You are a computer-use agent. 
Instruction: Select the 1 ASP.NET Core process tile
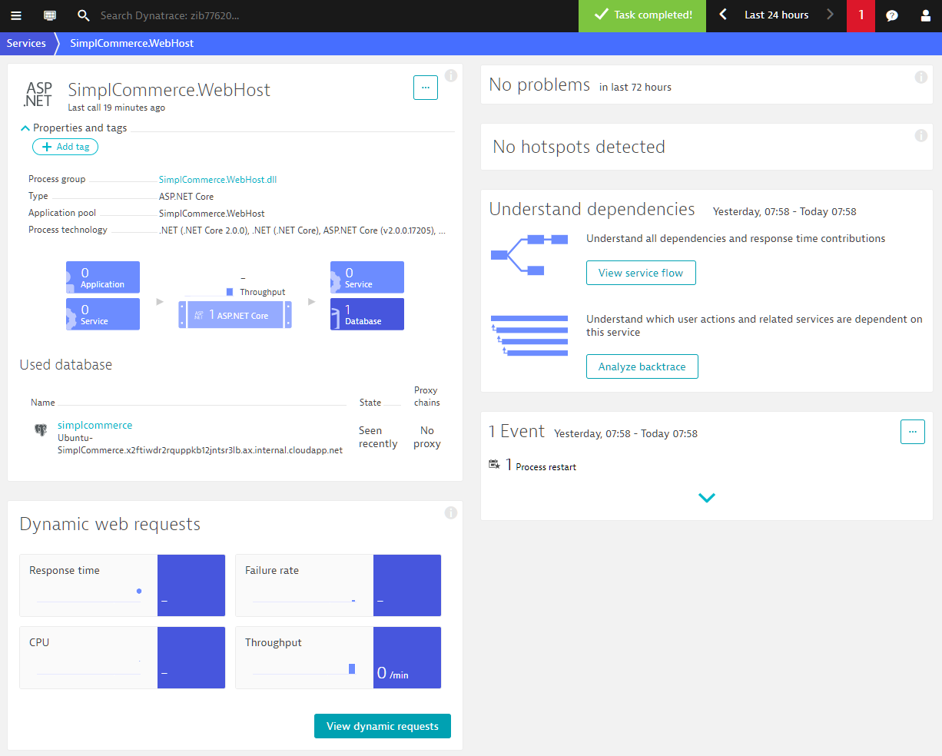(235, 315)
